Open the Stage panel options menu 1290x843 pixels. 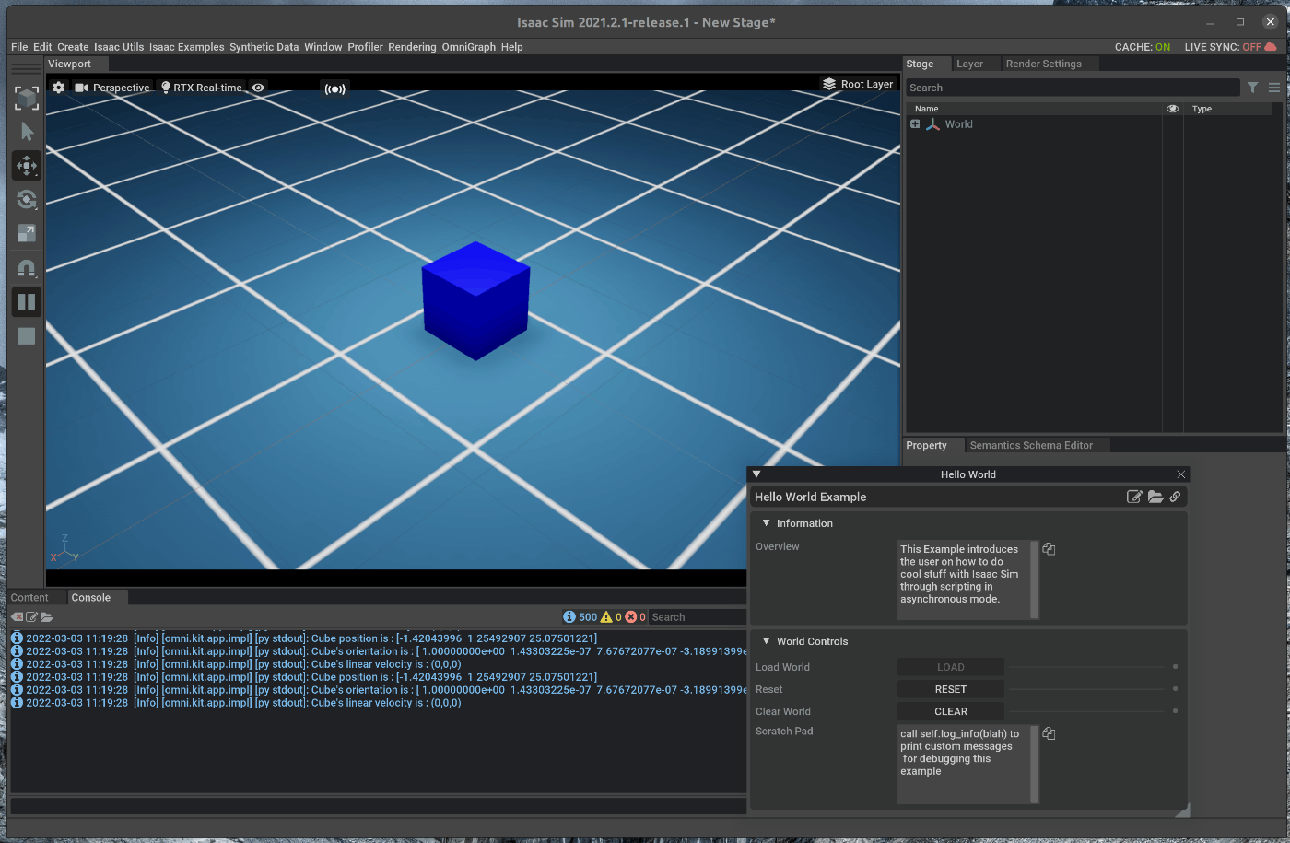click(x=1274, y=88)
